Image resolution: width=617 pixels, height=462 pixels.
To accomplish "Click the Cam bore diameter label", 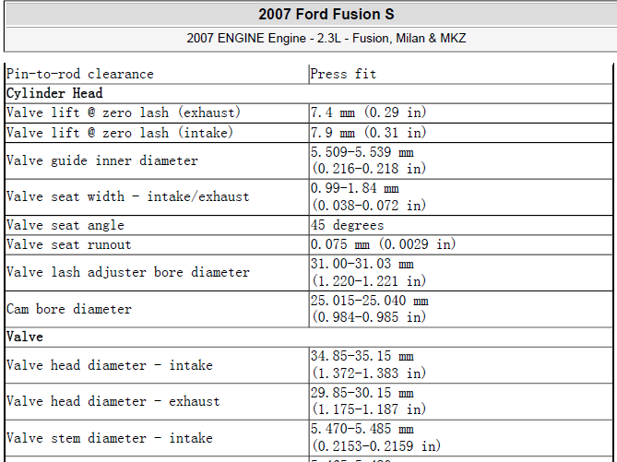I will [x=69, y=309].
